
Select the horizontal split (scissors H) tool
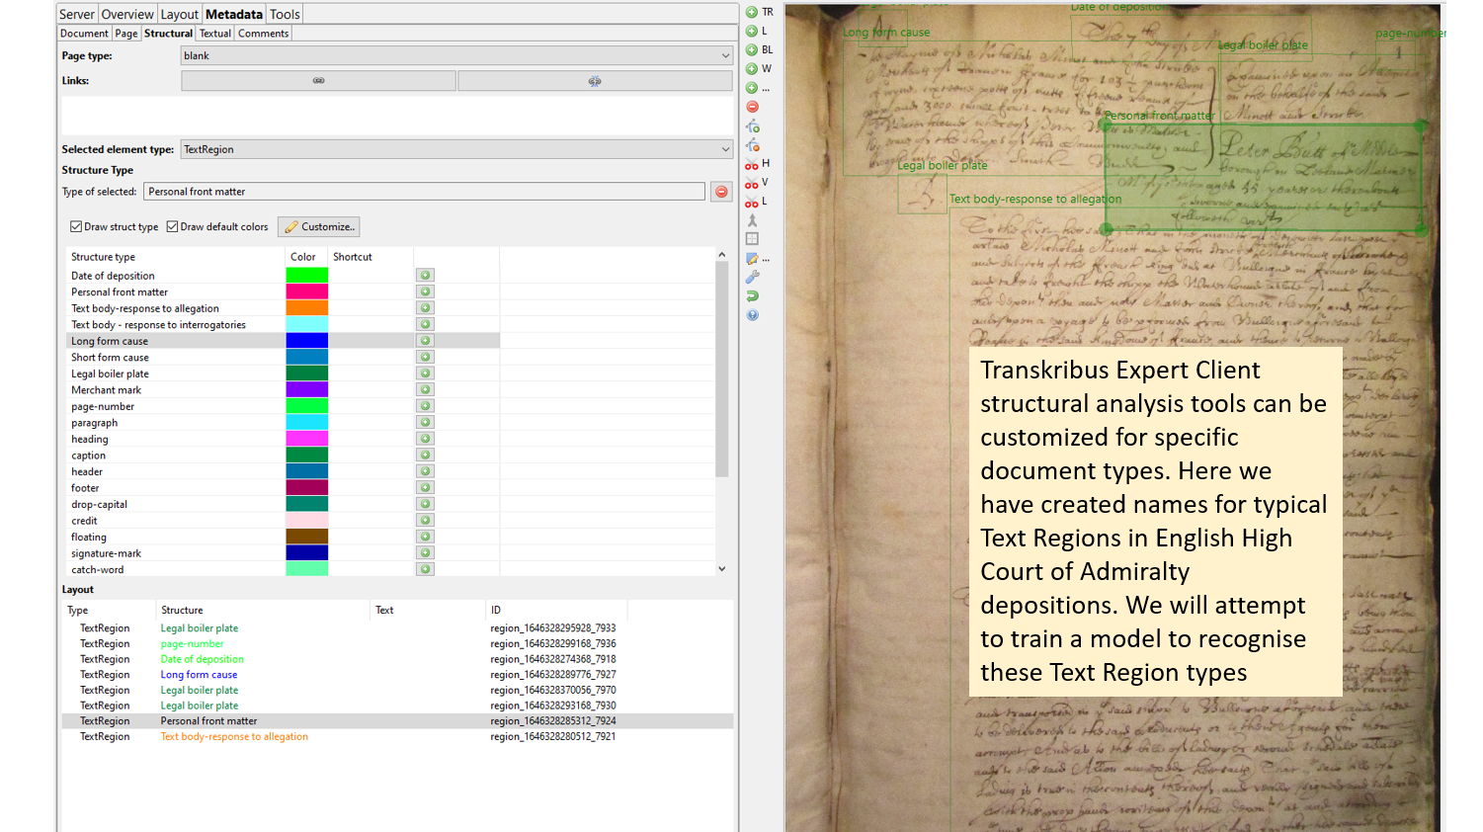click(x=753, y=164)
